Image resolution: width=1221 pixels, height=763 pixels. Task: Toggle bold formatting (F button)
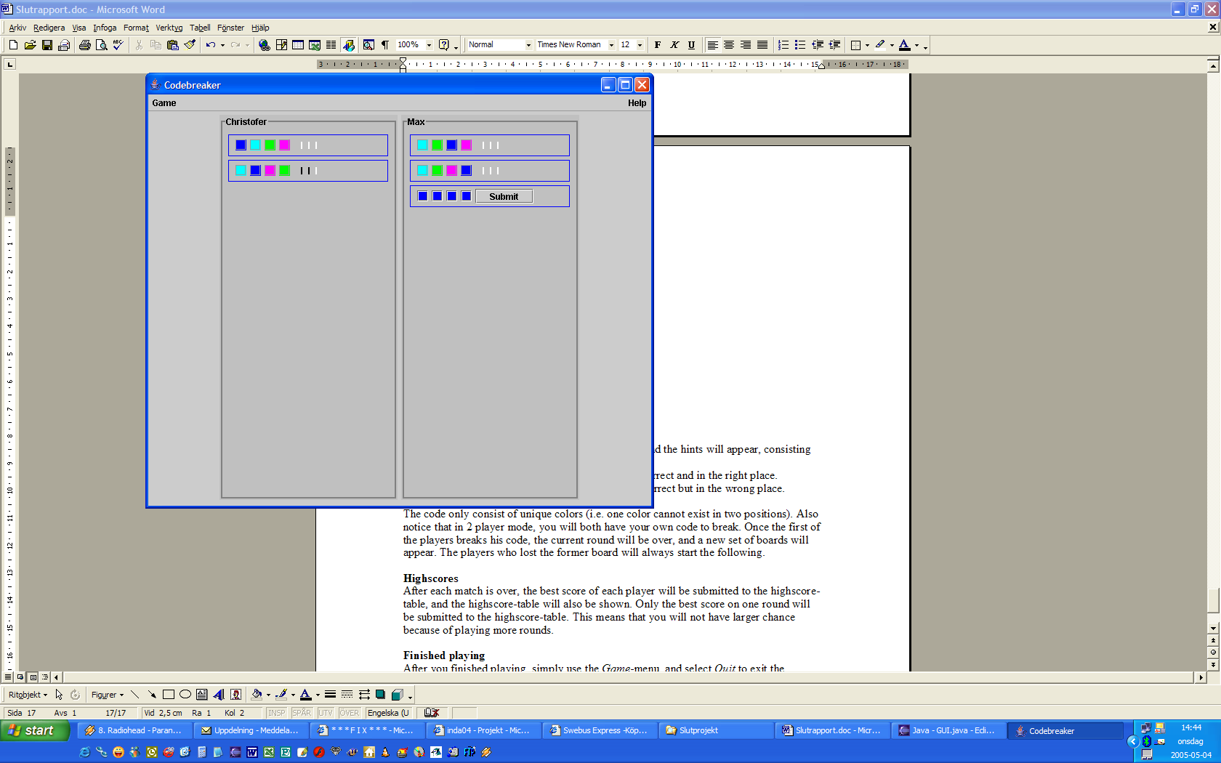pyautogui.click(x=658, y=45)
